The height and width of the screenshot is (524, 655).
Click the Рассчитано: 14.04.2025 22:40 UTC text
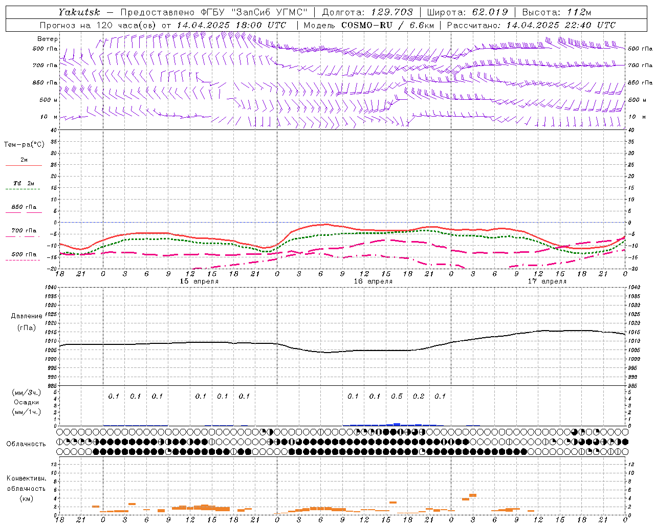tap(531, 25)
